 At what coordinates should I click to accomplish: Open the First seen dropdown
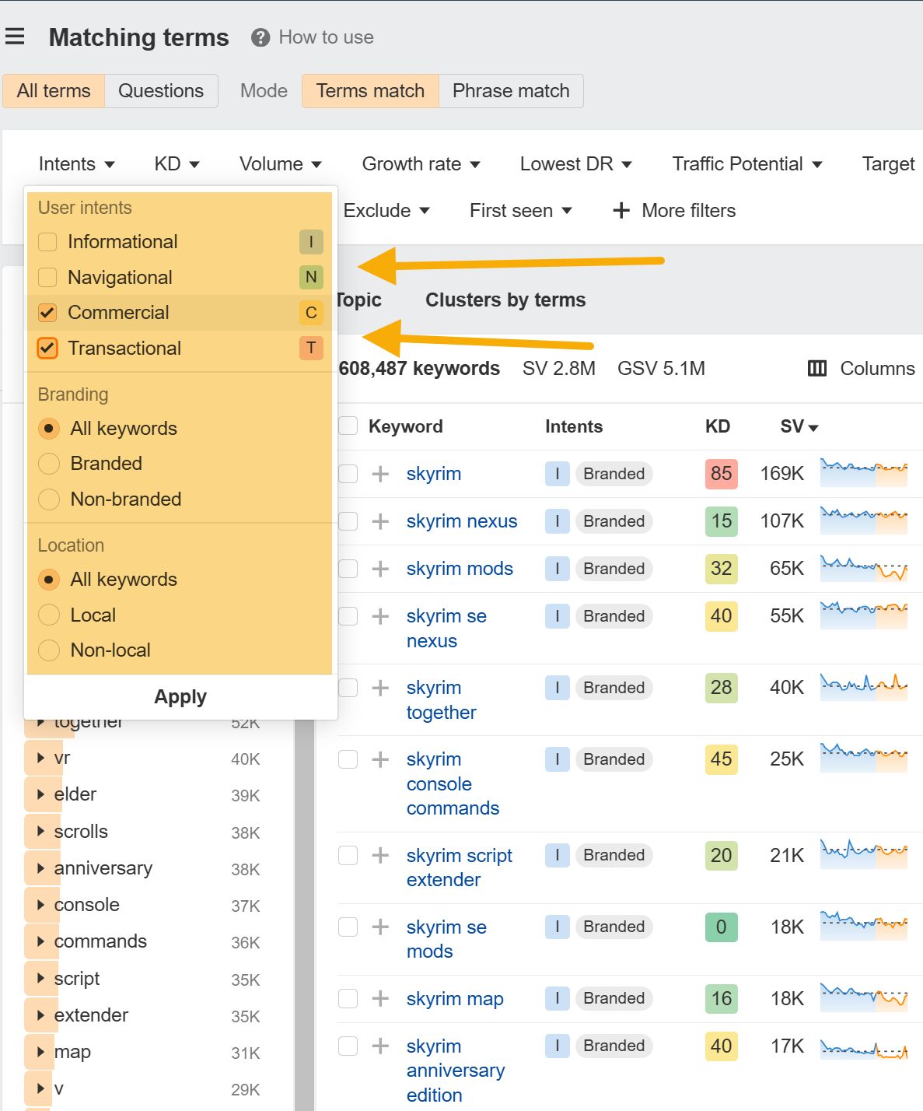coord(519,210)
